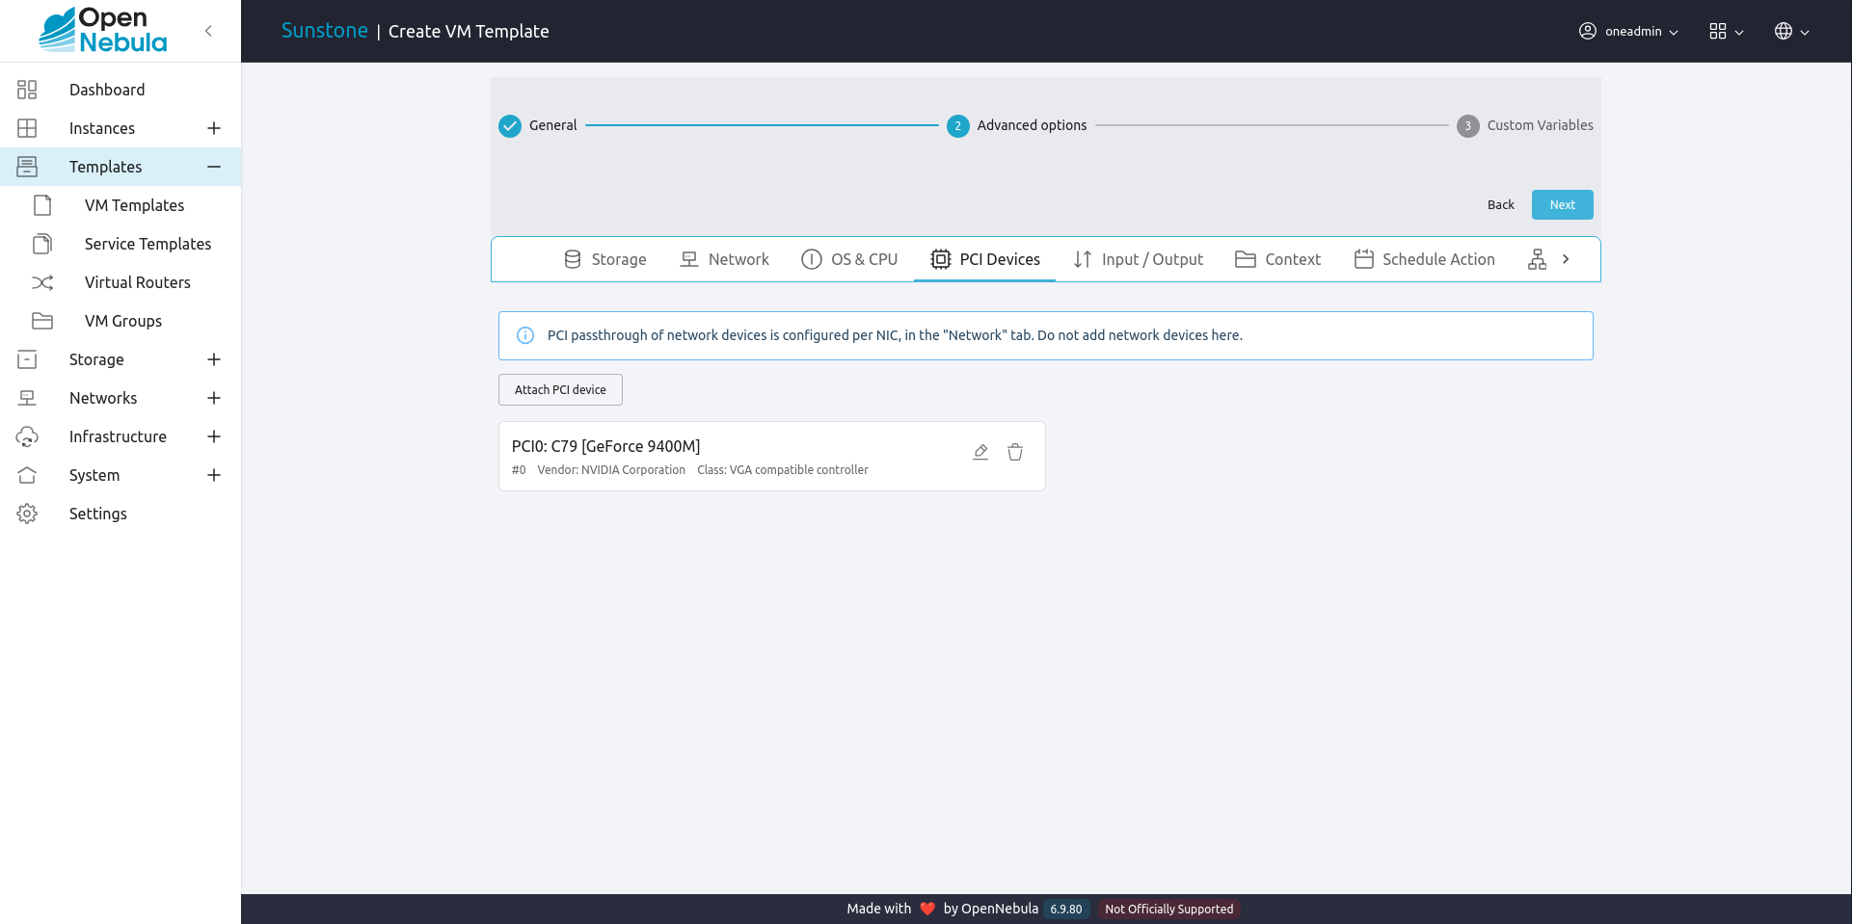Click the Back button
Image resolution: width=1852 pixels, height=924 pixels.
(x=1500, y=204)
